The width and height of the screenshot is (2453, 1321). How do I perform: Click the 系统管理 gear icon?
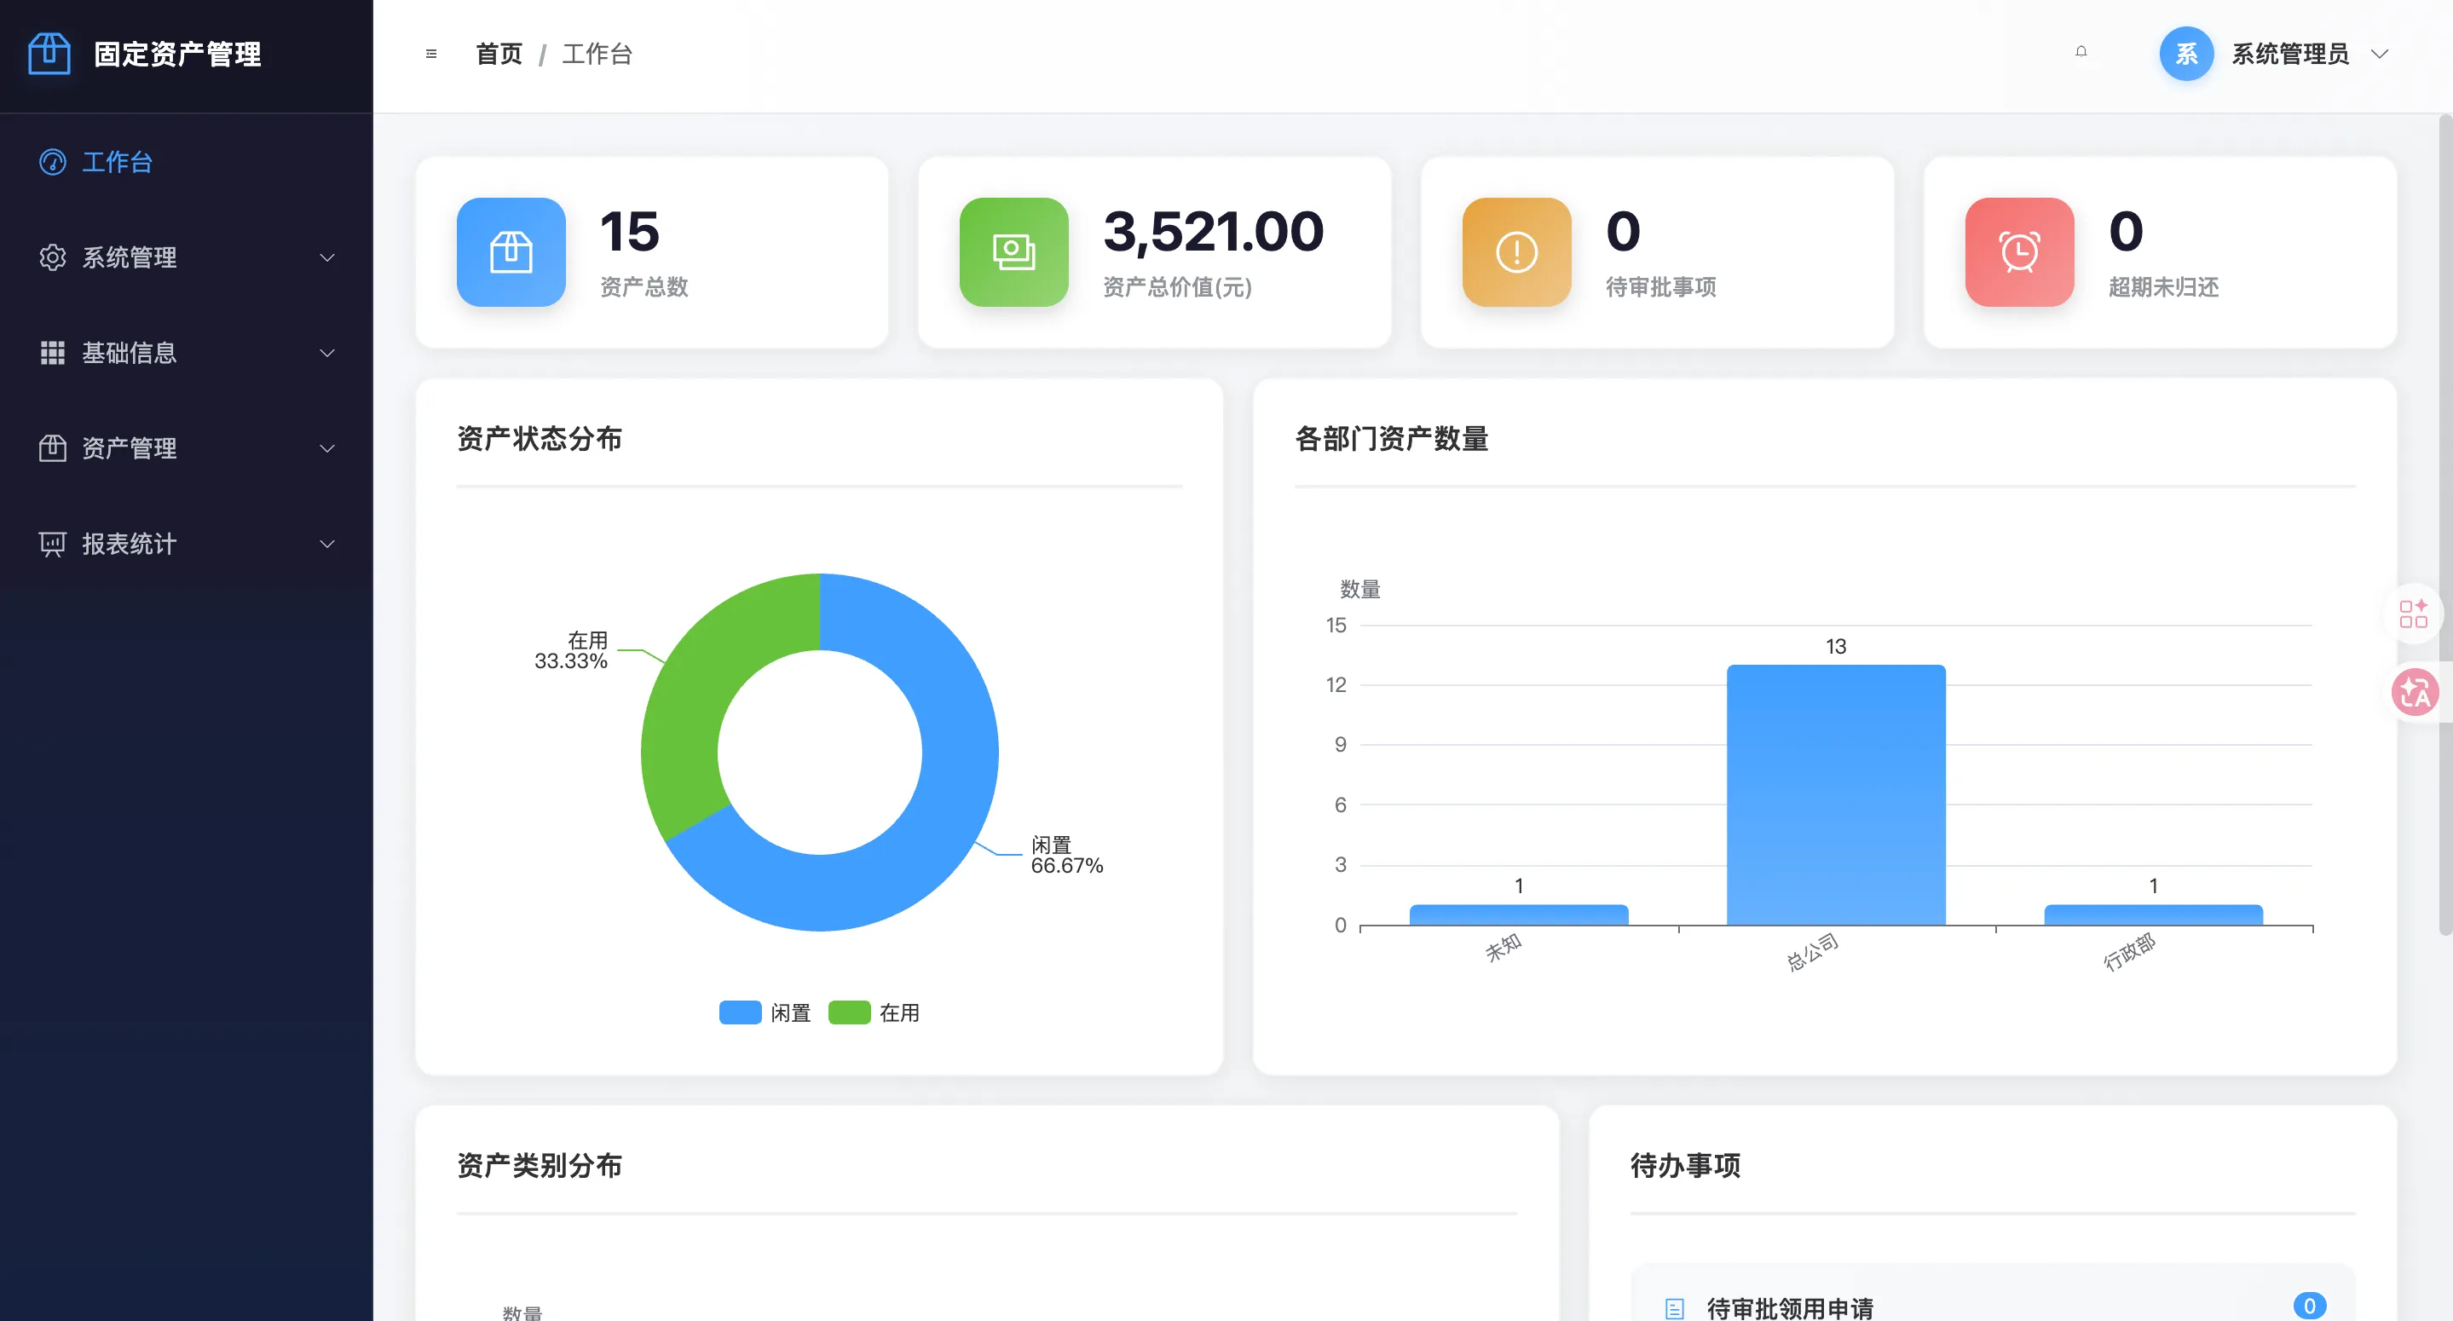click(x=52, y=257)
